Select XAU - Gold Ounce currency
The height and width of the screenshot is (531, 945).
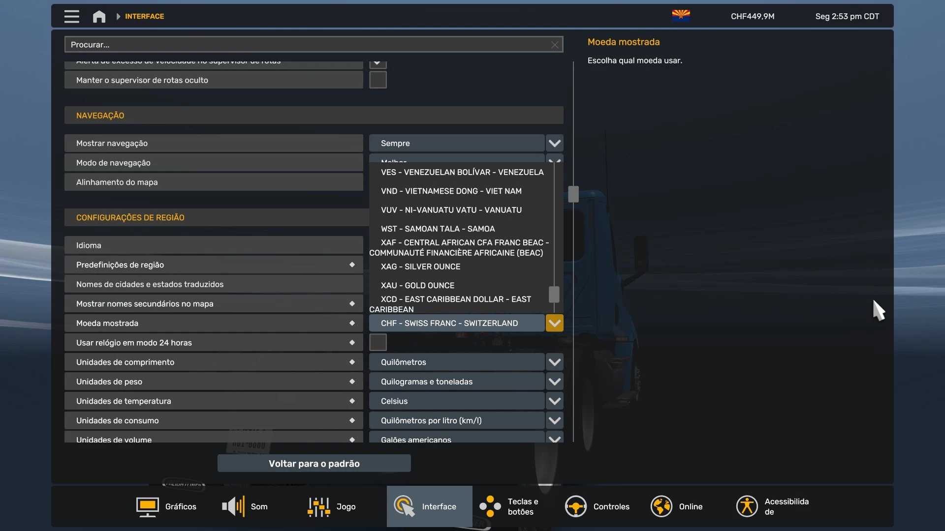click(x=417, y=285)
